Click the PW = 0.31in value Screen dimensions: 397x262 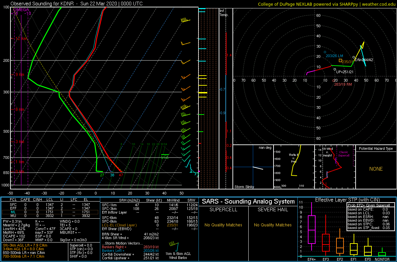13,222
